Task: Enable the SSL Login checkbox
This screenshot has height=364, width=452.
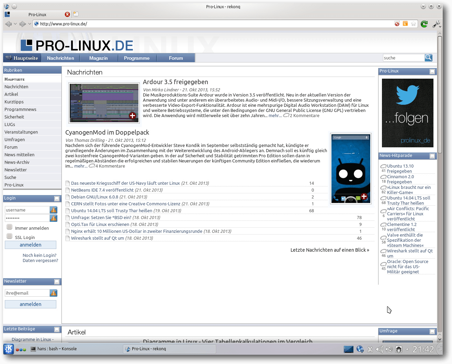Action: [x=10, y=236]
